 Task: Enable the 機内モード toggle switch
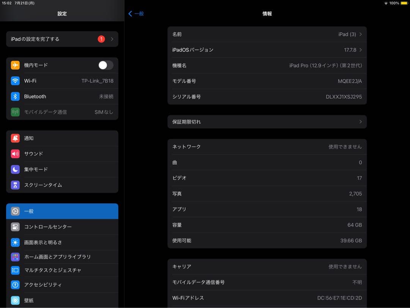click(x=106, y=65)
